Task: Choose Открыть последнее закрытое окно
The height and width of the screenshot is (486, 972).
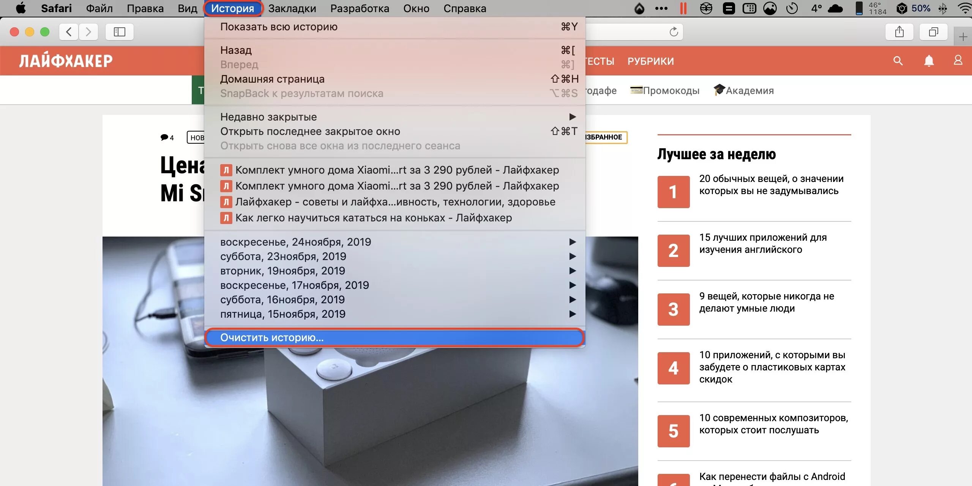Action: pyautogui.click(x=395, y=132)
